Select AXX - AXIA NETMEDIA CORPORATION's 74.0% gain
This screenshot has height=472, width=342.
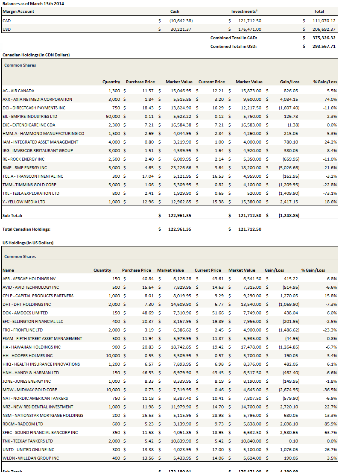pos(331,99)
